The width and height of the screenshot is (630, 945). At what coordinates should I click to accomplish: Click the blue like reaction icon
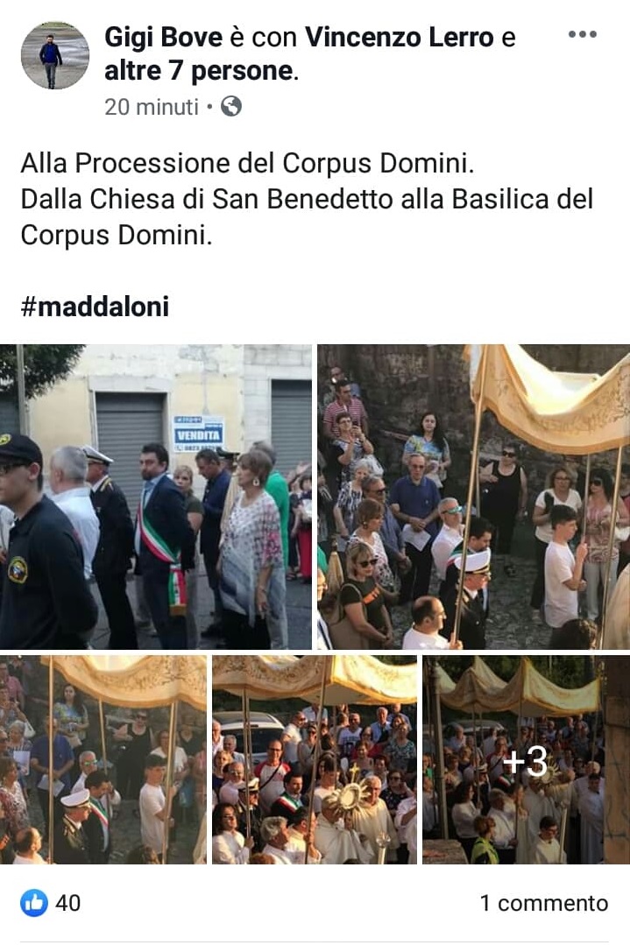34,903
